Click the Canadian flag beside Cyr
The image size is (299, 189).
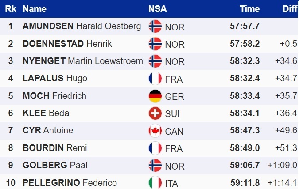pos(155,131)
